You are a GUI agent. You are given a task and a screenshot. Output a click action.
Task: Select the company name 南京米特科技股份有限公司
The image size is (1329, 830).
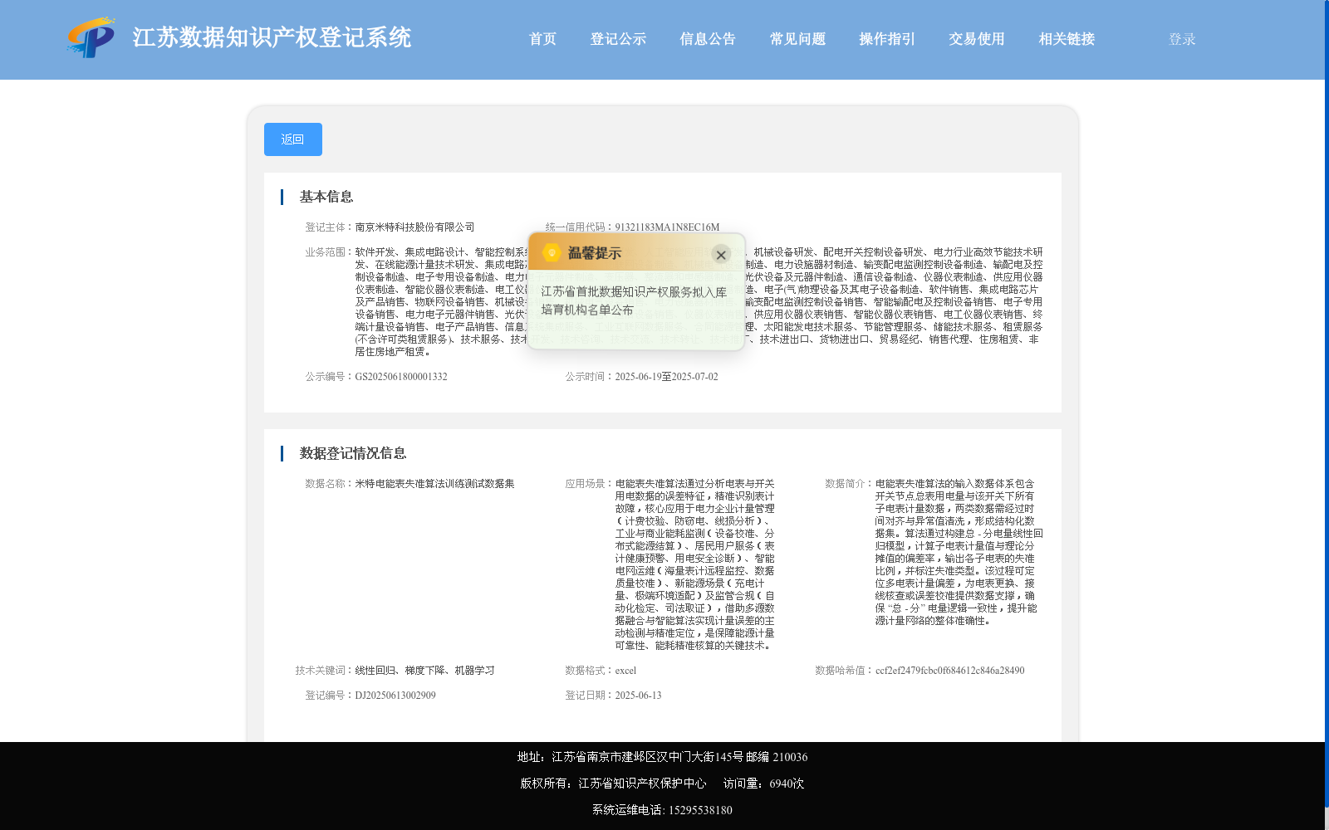tap(415, 227)
